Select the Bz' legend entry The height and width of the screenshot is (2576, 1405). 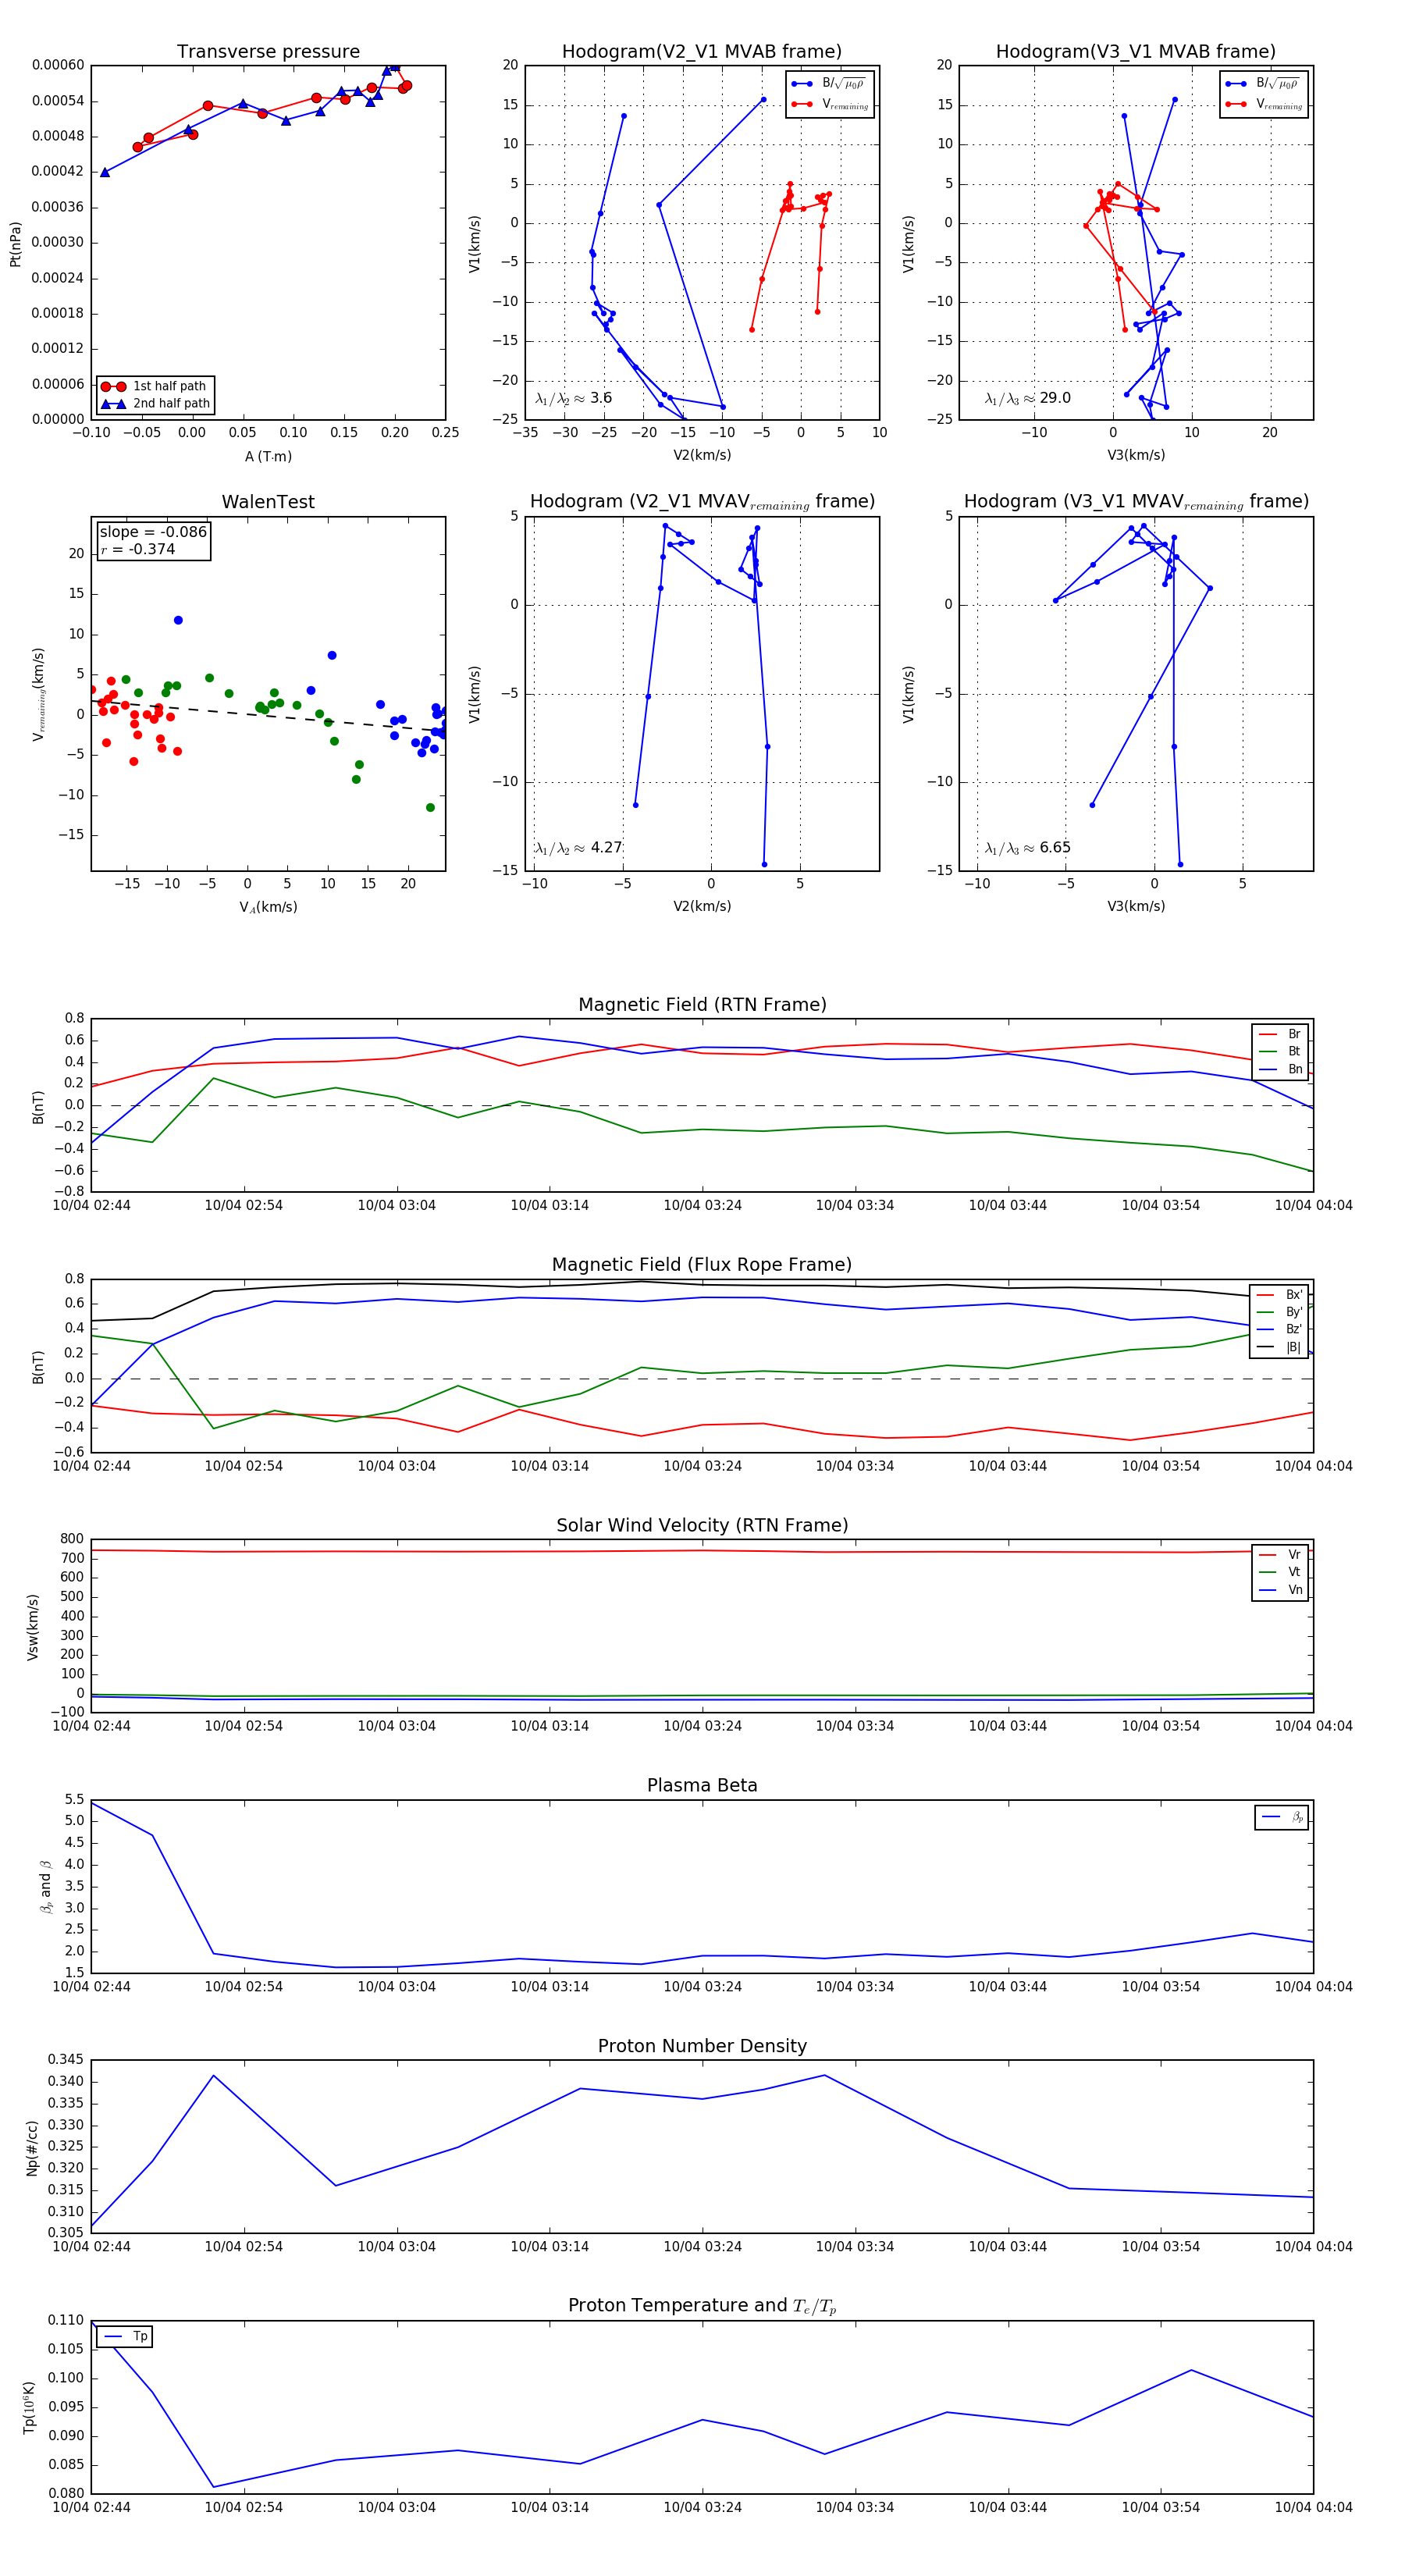1279,1330
